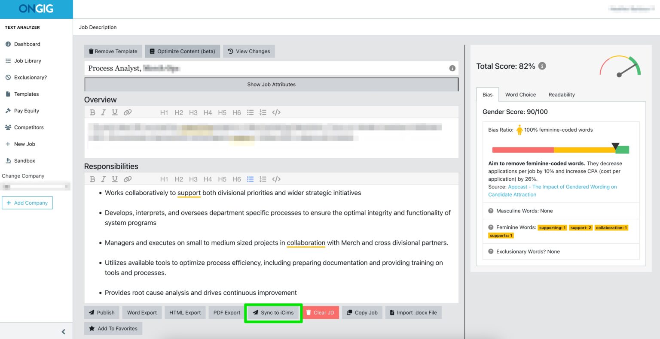Viewport: 660px width, 339px height.
Task: Click the Exclusionary? sidebar icon
Action: click(8, 77)
